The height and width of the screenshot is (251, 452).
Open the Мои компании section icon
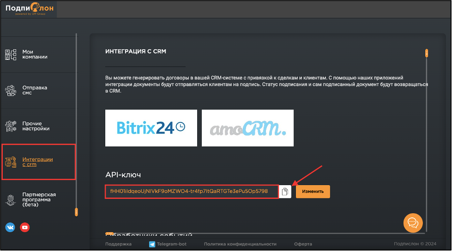pos(11,55)
